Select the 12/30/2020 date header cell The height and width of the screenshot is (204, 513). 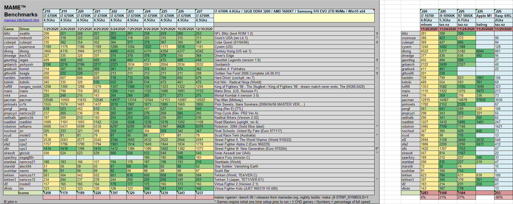coord(204,29)
